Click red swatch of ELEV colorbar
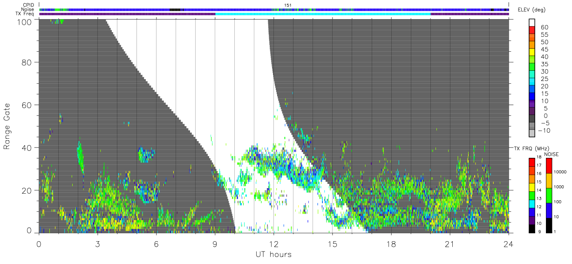Image resolution: width=572 pixels, height=264 pixels. (532, 30)
